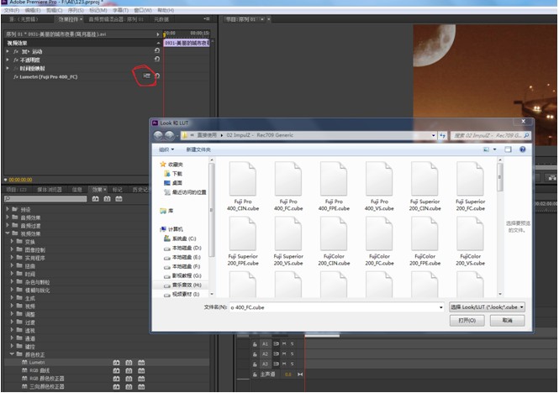559x393 pixels.
Task: Collapse the 颜色校正 folder
Action: pos(12,354)
